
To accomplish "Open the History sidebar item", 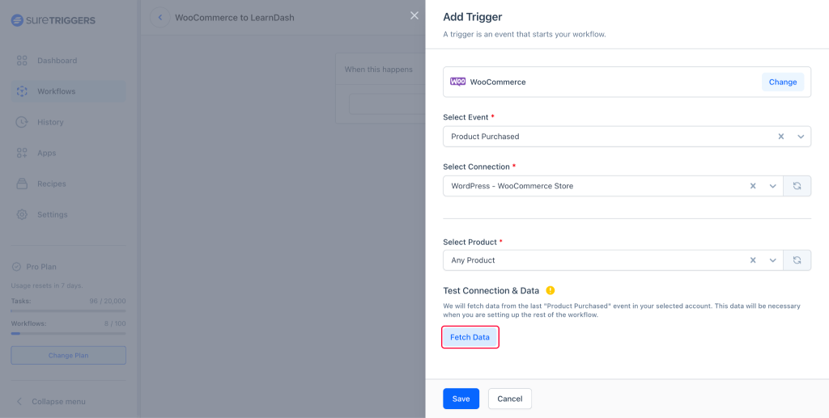I will 49,122.
